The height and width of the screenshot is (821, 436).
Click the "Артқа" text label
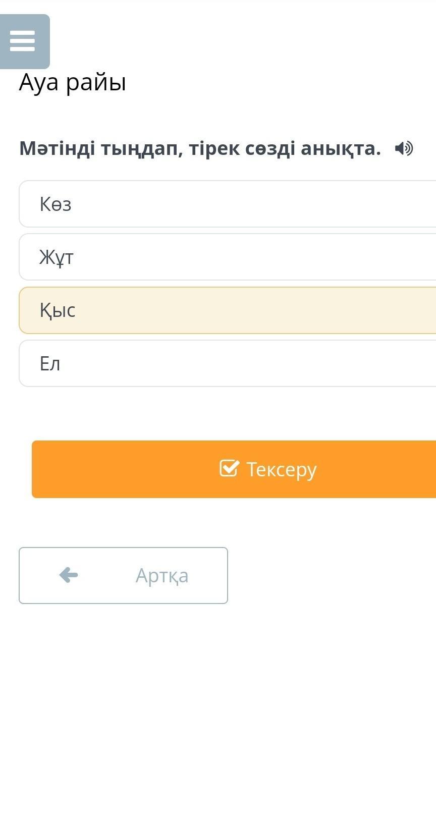[161, 575]
